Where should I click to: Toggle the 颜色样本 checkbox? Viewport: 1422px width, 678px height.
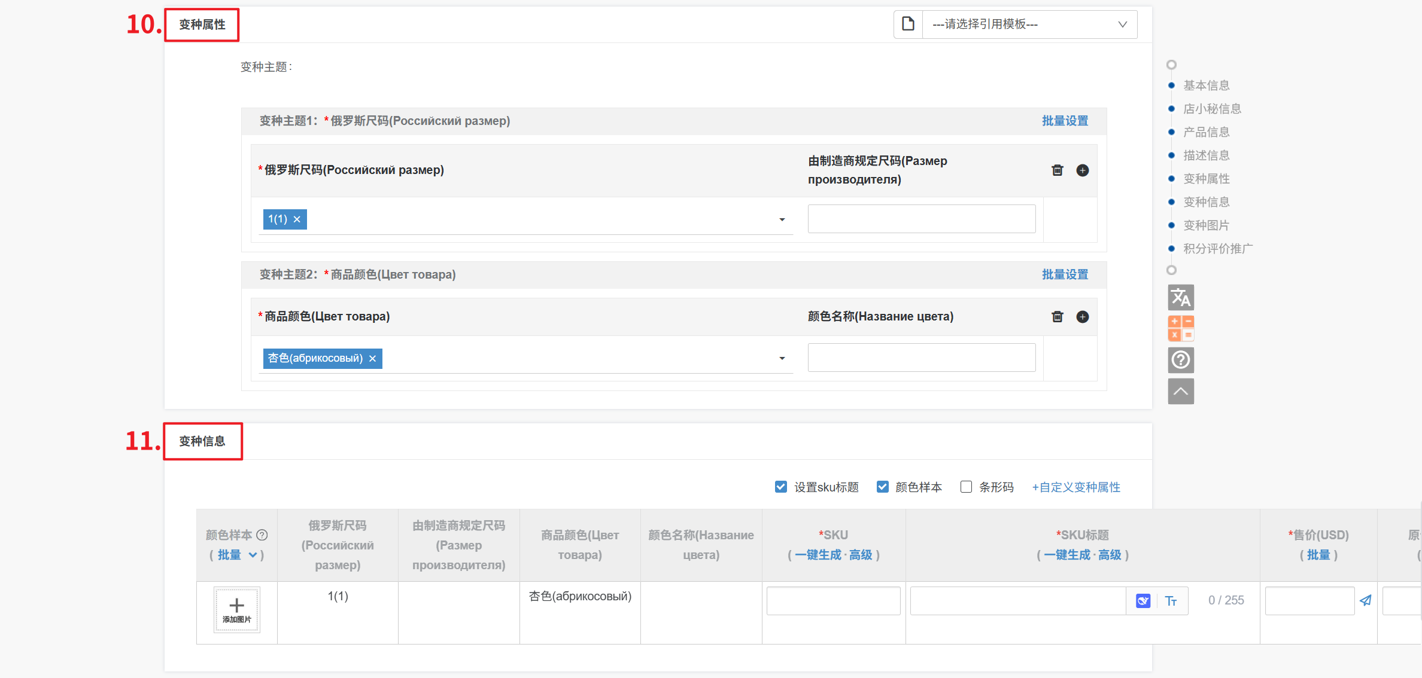pos(882,487)
